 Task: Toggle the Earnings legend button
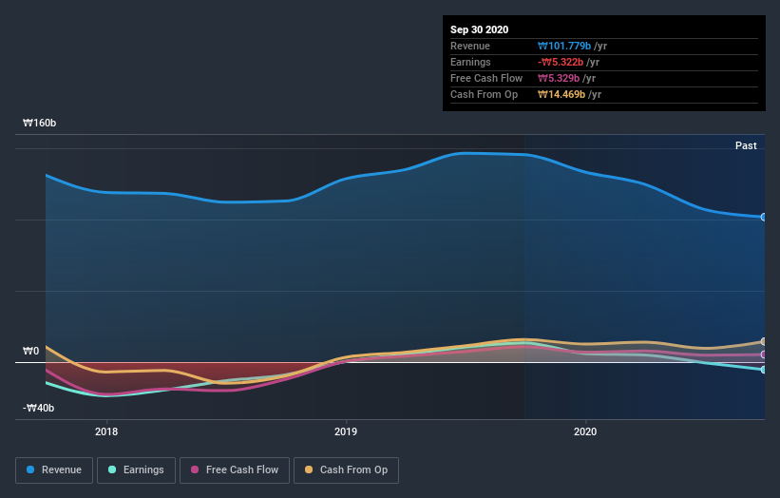(136, 470)
